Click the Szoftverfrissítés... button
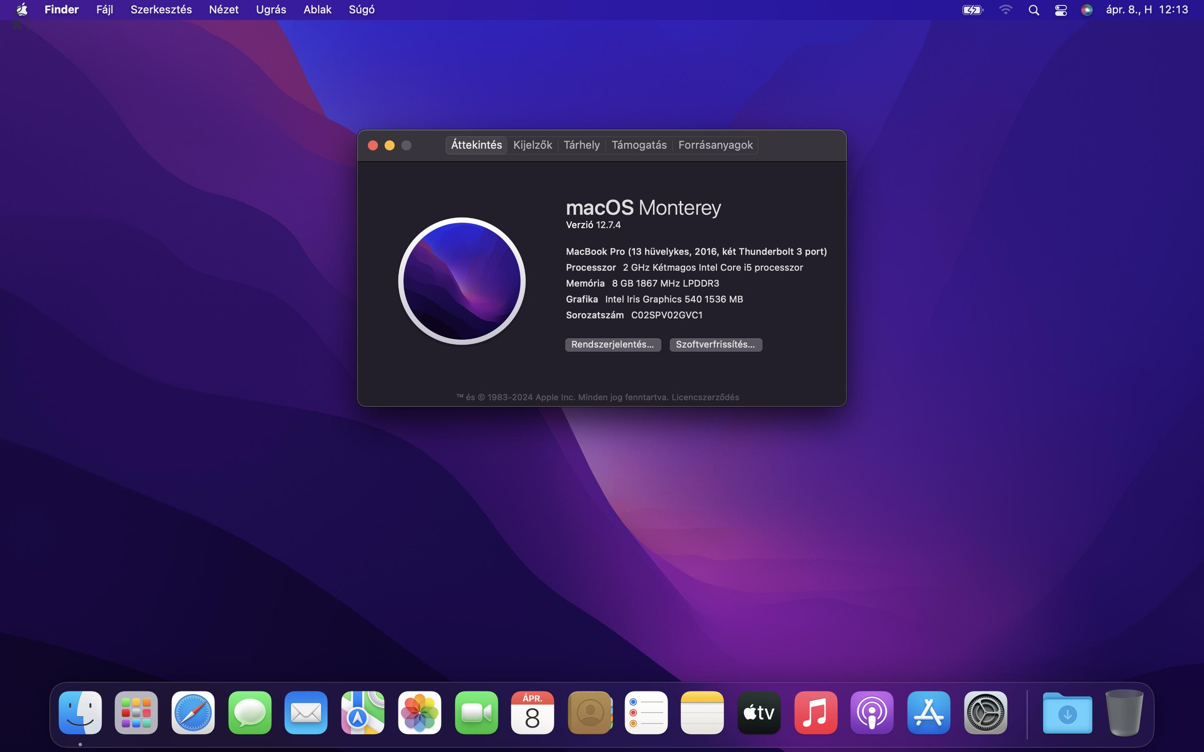1204x752 pixels. click(715, 344)
